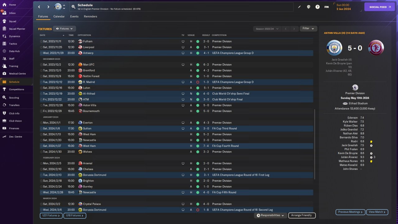Click the Manchester City club badge in top bar
This screenshot has width=398, height=224.
click(x=58, y=7)
